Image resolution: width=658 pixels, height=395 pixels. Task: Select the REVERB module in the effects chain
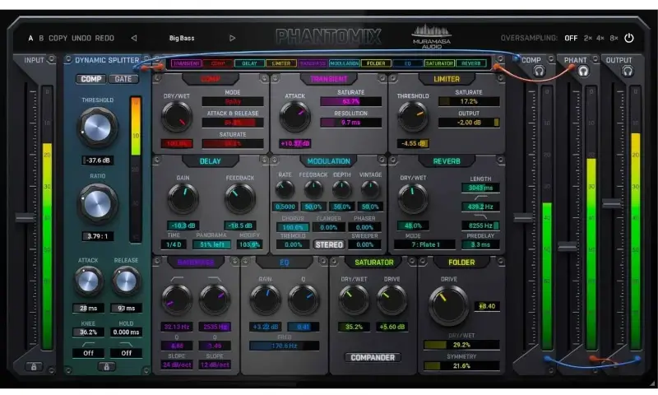tap(472, 63)
